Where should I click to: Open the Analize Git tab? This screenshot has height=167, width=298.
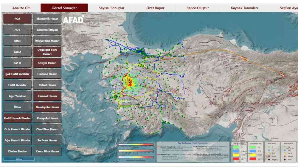21,8
